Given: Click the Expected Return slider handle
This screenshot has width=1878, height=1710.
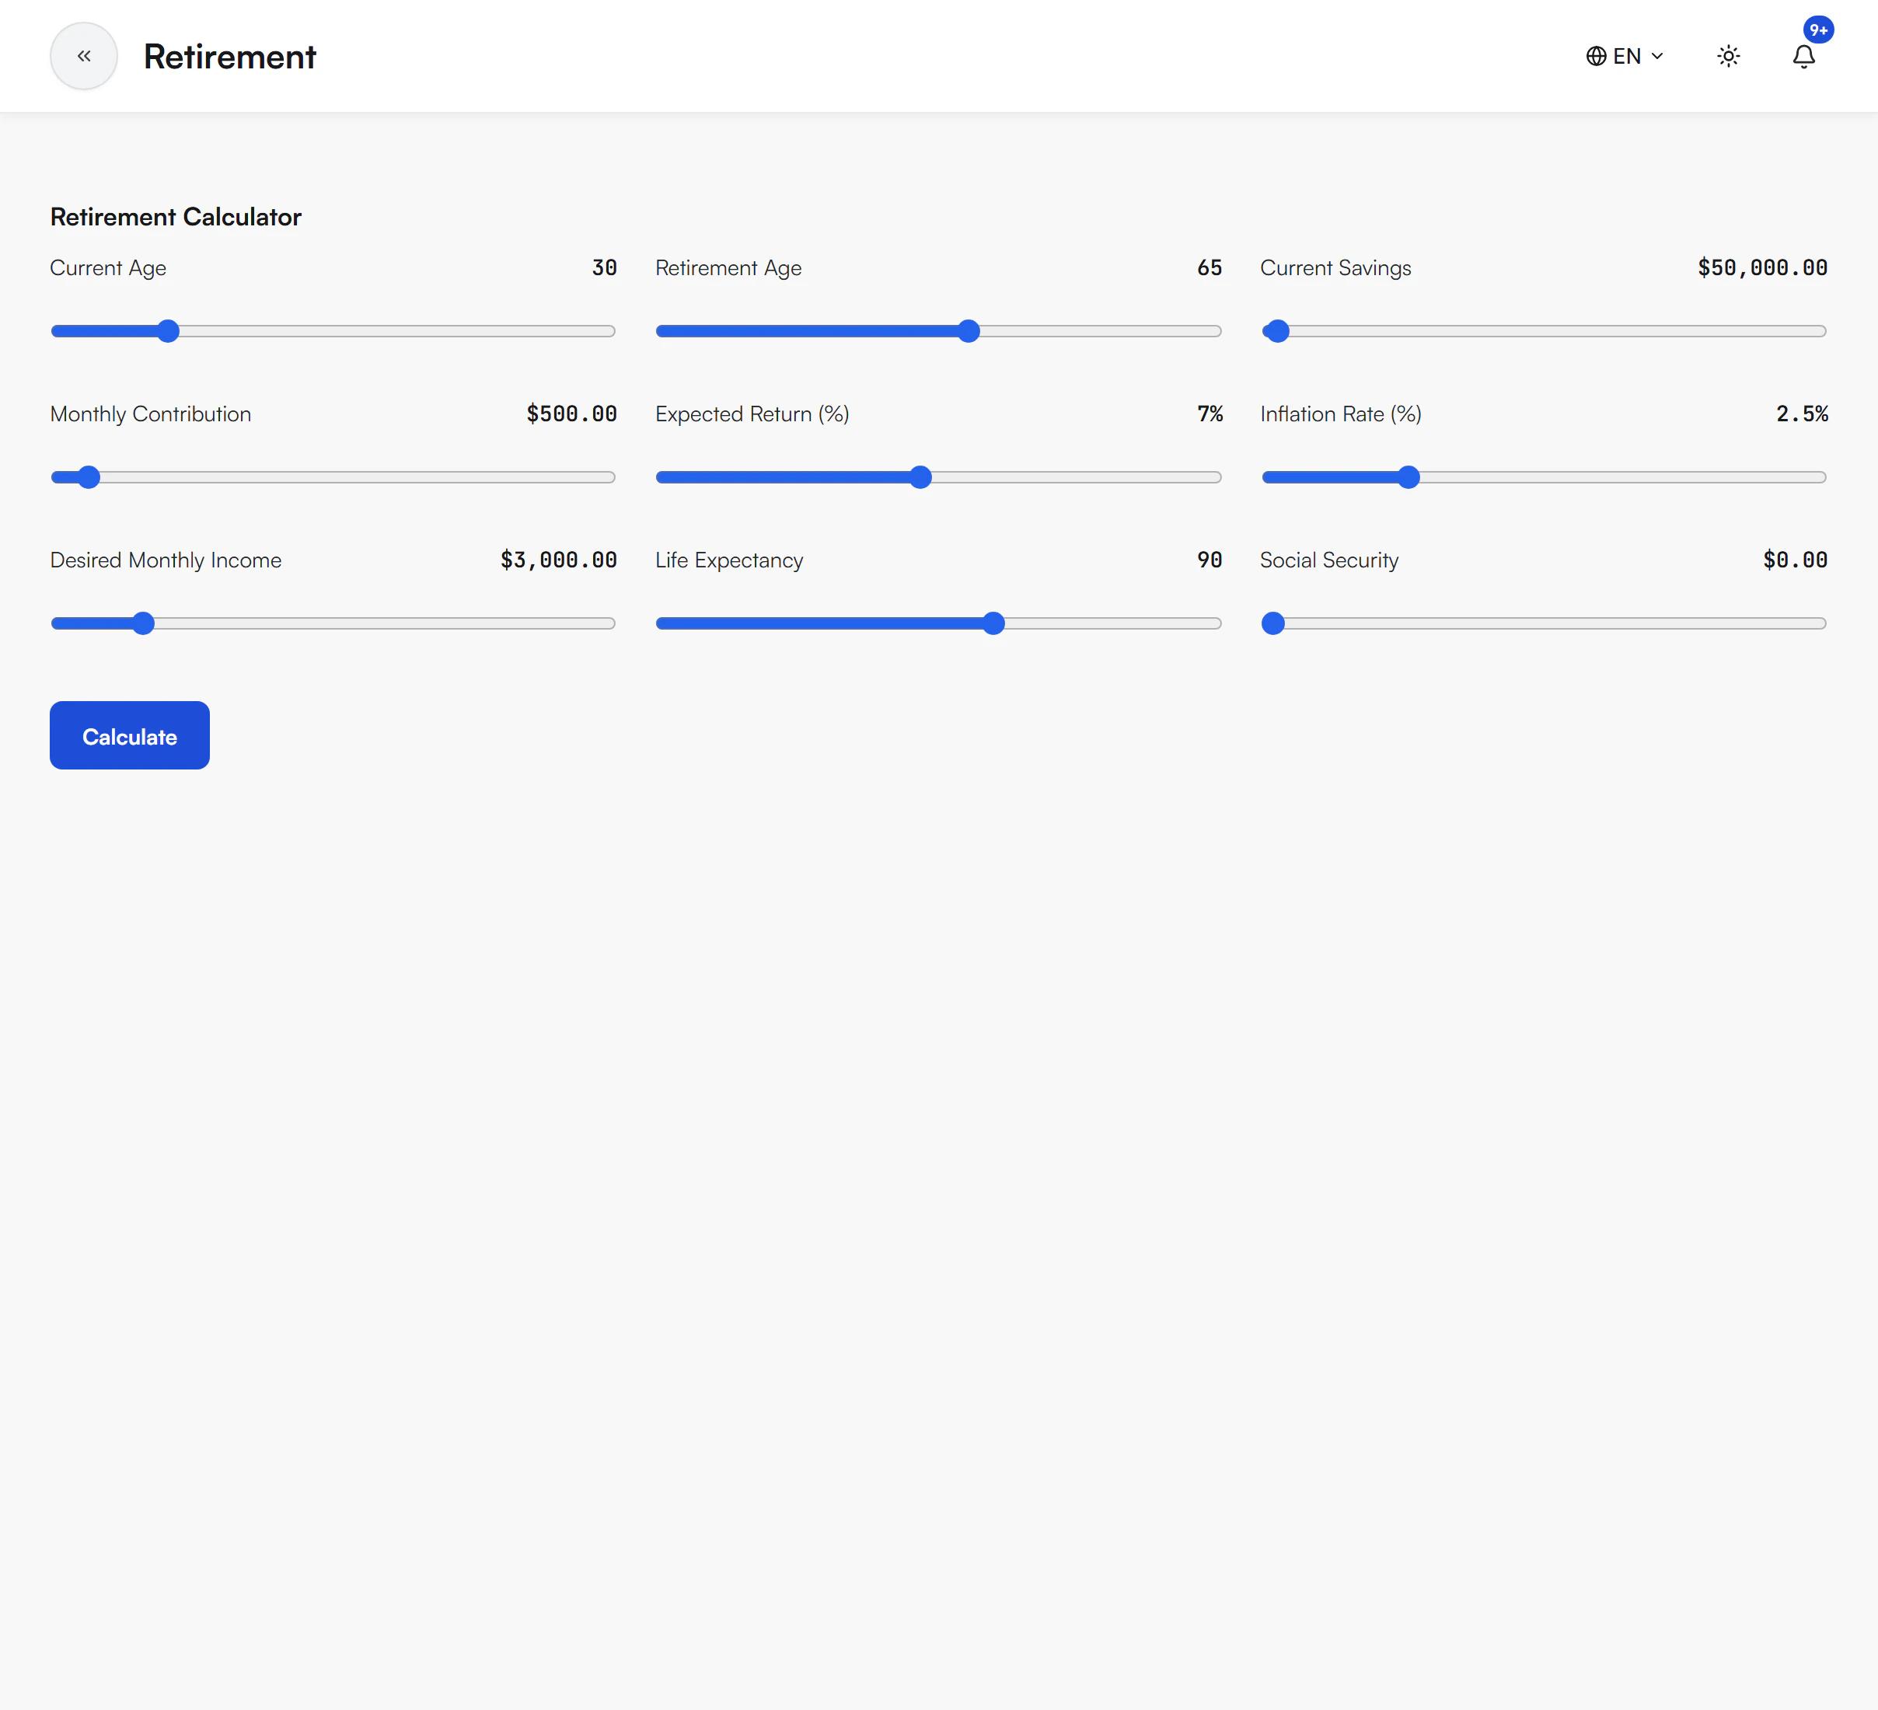Looking at the screenshot, I should pos(920,477).
